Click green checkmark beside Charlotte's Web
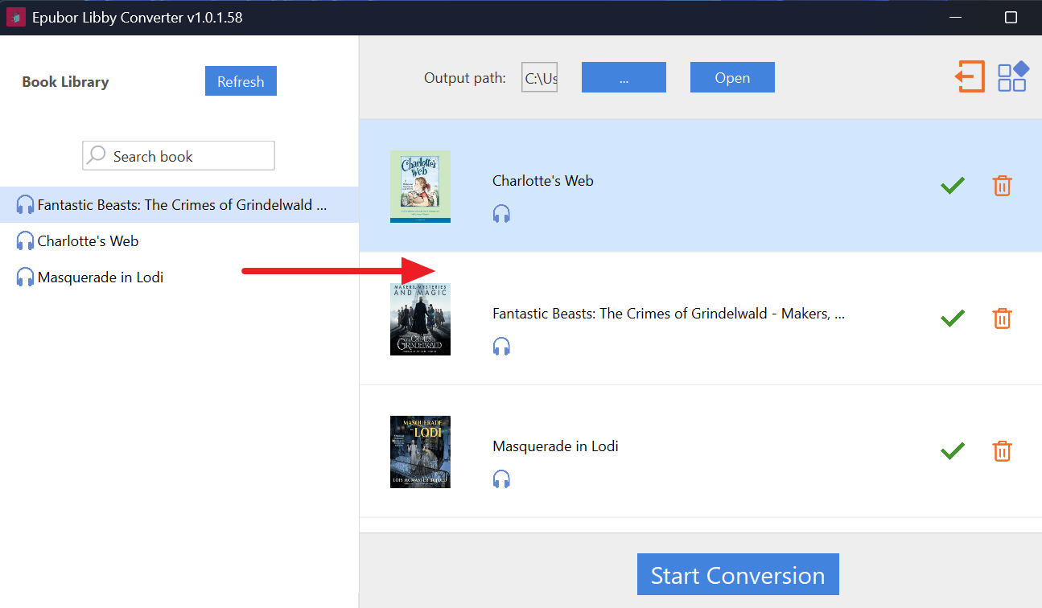This screenshot has width=1042, height=608. [x=953, y=186]
